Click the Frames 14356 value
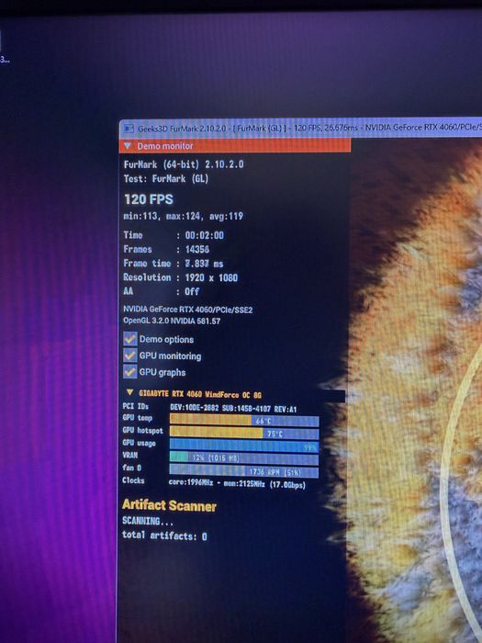The width and height of the screenshot is (482, 643). (x=197, y=249)
